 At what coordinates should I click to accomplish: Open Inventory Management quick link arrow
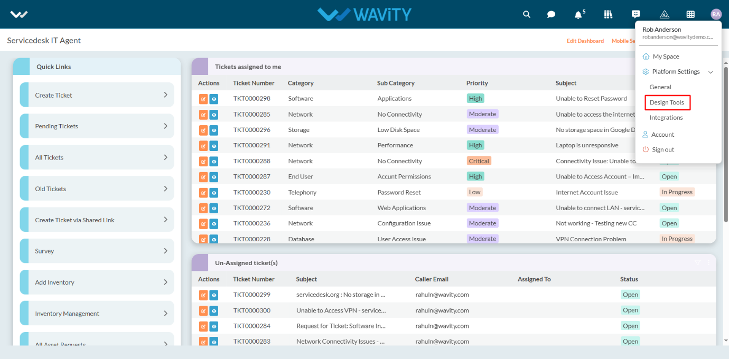click(165, 313)
